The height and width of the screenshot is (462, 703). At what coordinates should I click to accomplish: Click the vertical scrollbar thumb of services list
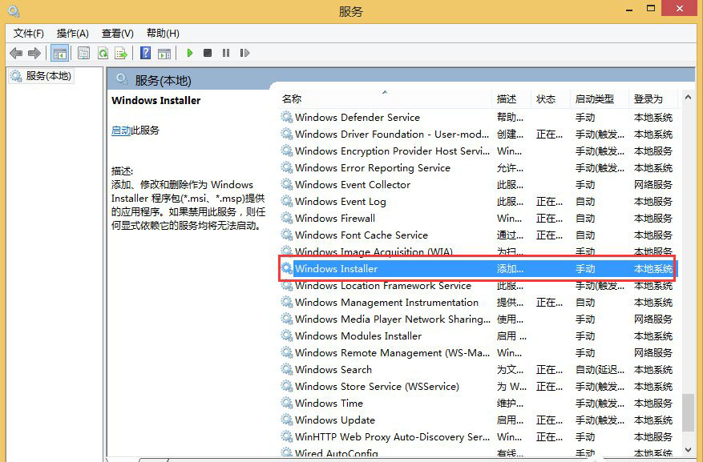click(x=688, y=412)
